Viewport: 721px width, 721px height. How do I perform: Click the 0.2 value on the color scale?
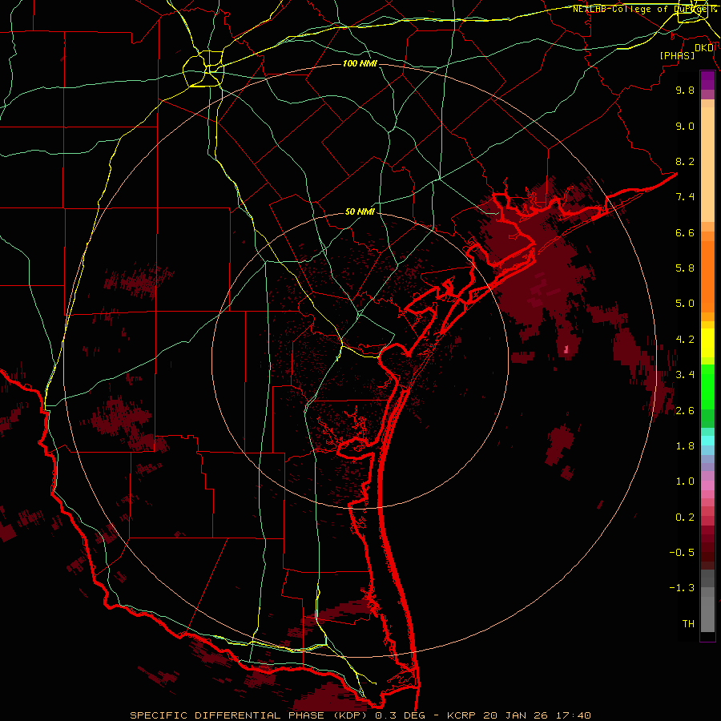(x=685, y=518)
